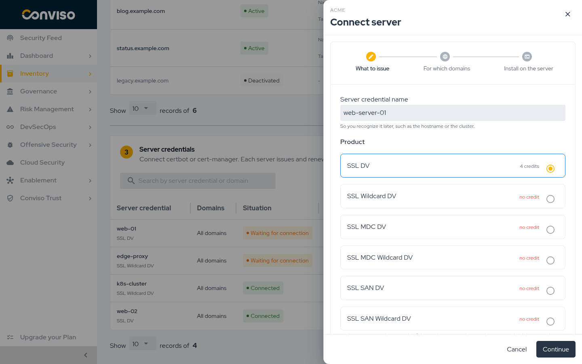
Task: Click the Offensive Security bug icon
Action: 10,145
